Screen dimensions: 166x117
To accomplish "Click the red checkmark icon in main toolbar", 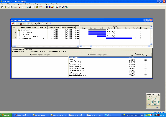I will point(20,7).
